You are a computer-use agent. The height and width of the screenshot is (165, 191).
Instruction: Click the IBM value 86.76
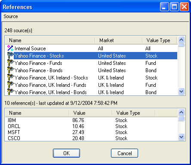coord(78,120)
